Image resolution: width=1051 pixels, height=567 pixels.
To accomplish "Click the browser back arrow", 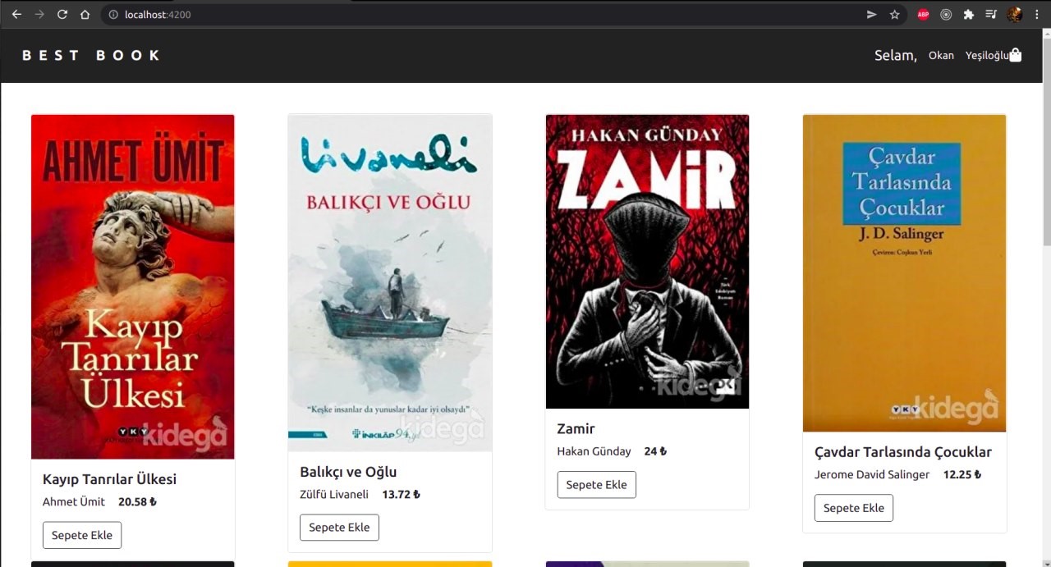I will 16,15.
